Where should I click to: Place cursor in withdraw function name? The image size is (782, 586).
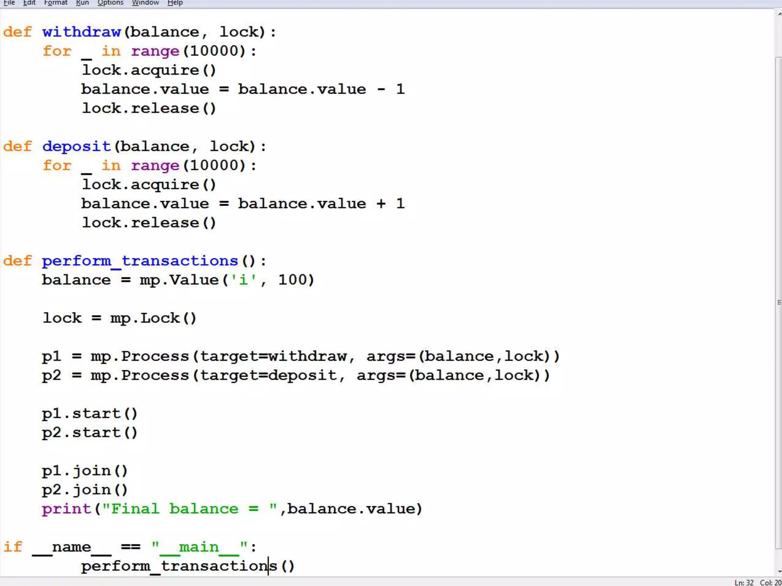(x=81, y=32)
